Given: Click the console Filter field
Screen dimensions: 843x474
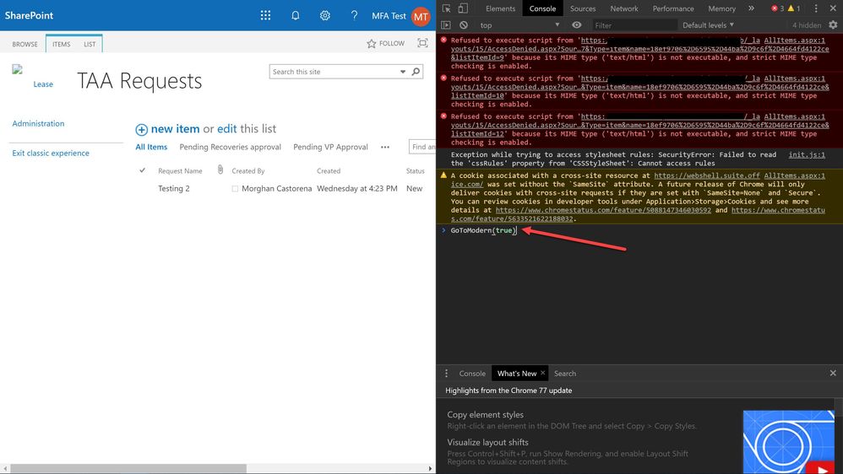Looking at the screenshot, I should point(634,25).
